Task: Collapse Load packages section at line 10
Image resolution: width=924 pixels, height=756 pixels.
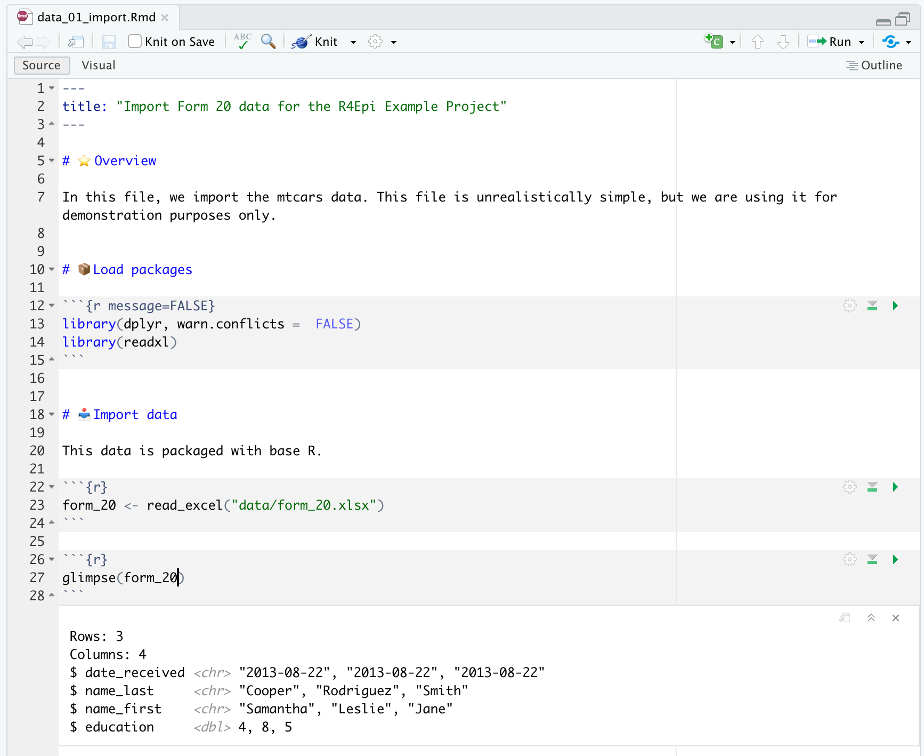Action: pos(52,269)
